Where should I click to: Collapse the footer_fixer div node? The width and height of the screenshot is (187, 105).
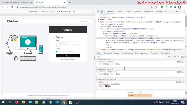(x=100, y=27)
